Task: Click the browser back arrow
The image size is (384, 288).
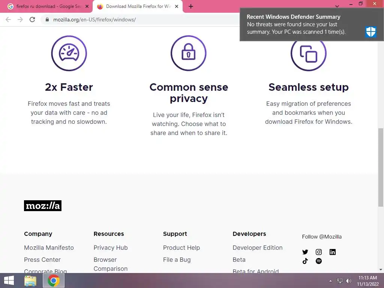Action: pos(8,19)
